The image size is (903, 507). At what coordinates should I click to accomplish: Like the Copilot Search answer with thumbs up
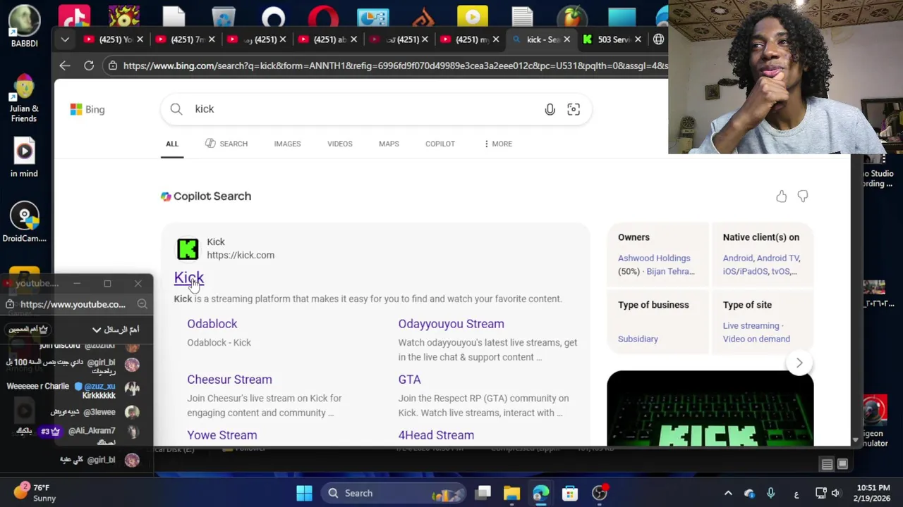(x=781, y=196)
